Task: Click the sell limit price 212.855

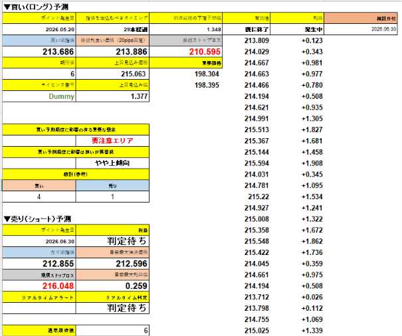Action: 39,264
